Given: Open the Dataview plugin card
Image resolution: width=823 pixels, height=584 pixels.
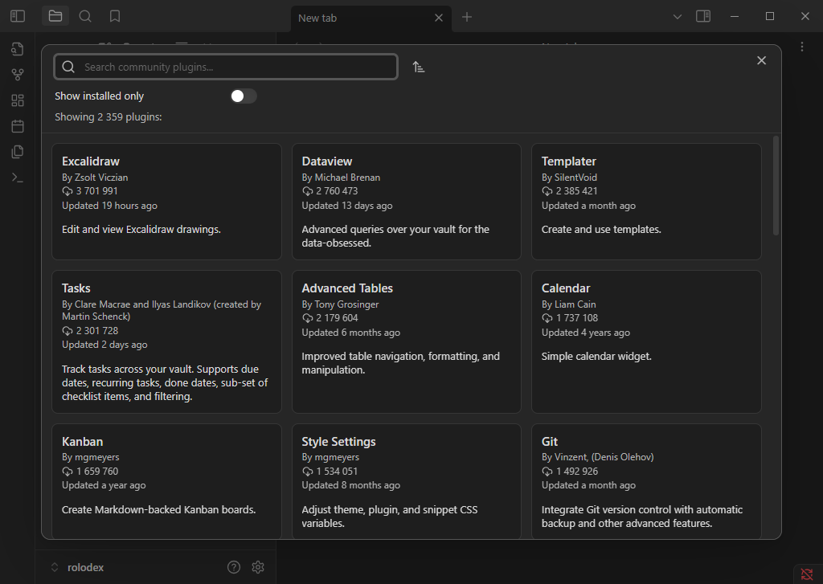Looking at the screenshot, I should (406, 202).
